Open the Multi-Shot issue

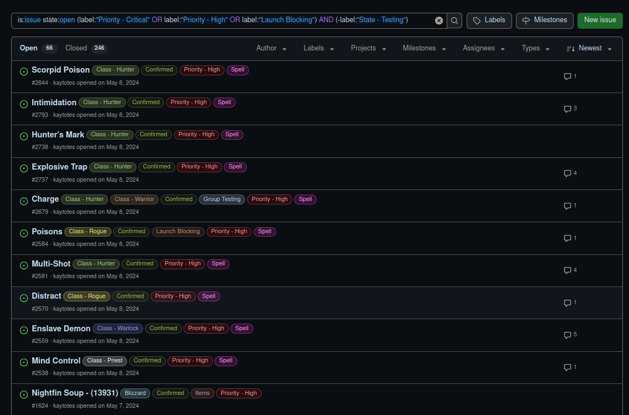(x=51, y=263)
